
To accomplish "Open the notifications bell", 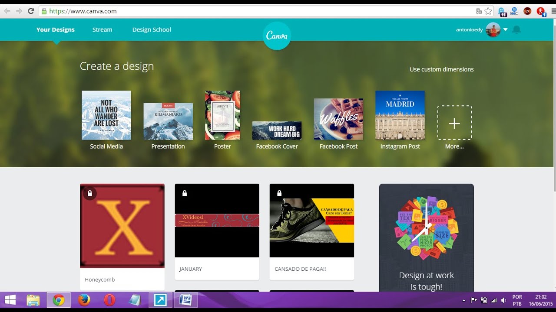I will (x=516, y=29).
